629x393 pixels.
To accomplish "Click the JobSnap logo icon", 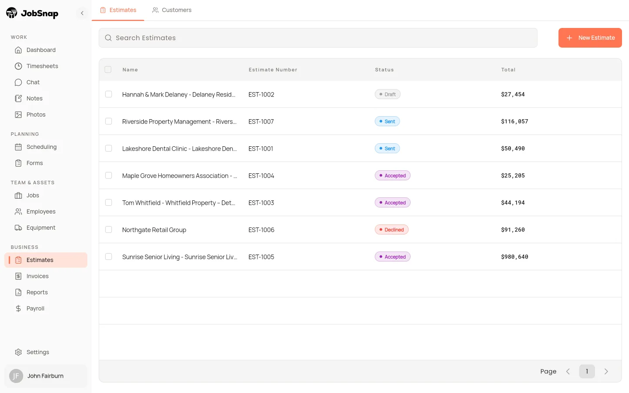I will pyautogui.click(x=12, y=13).
